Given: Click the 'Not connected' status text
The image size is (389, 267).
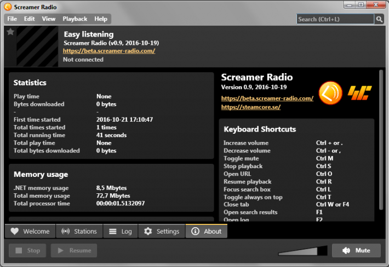Looking at the screenshot, I should pos(83,60).
